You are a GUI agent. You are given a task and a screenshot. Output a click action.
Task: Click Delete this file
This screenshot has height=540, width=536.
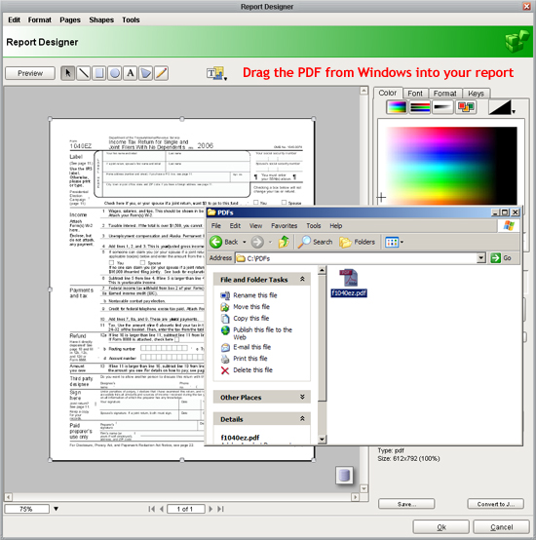coord(252,369)
